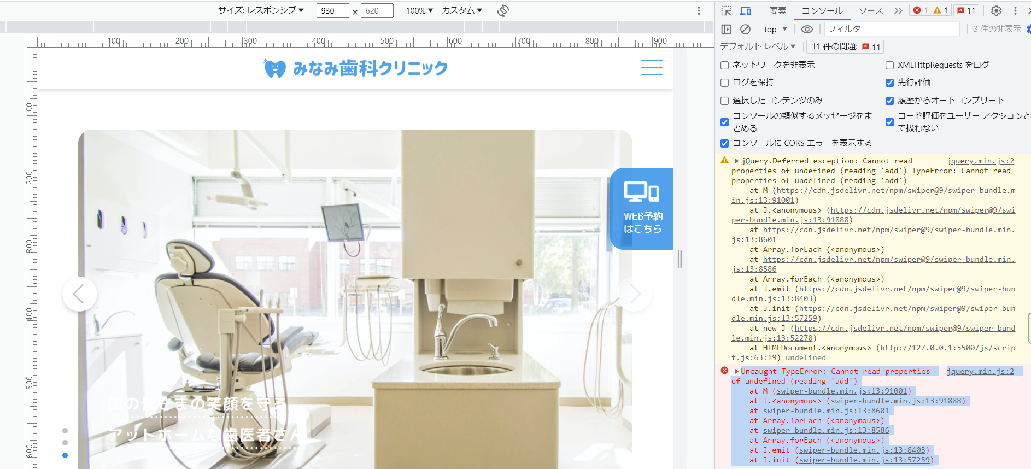Expand the Uncaught TypeError message
The width and height of the screenshot is (1031, 469).
click(x=736, y=371)
